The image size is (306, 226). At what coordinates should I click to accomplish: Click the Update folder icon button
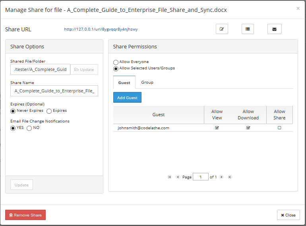(84, 69)
